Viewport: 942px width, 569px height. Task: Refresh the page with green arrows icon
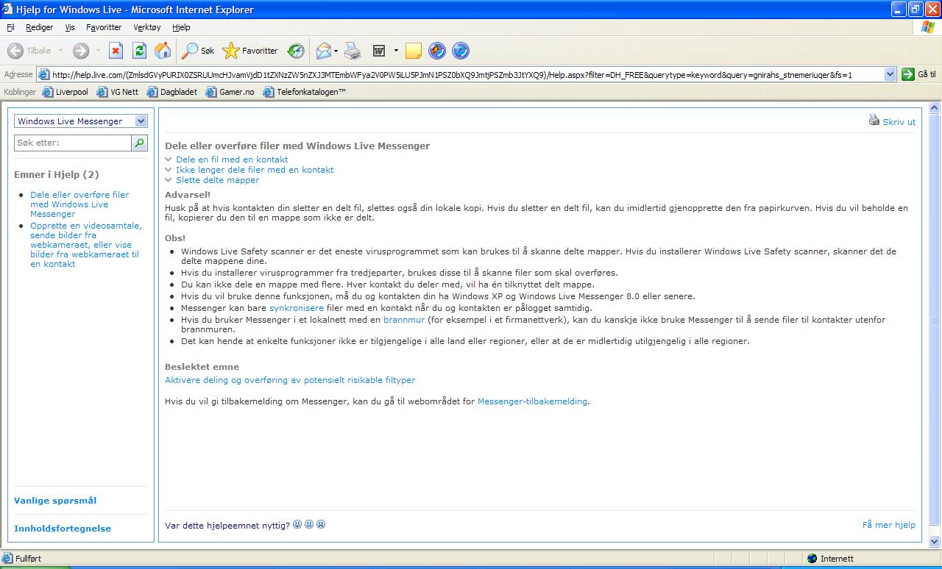[x=139, y=51]
